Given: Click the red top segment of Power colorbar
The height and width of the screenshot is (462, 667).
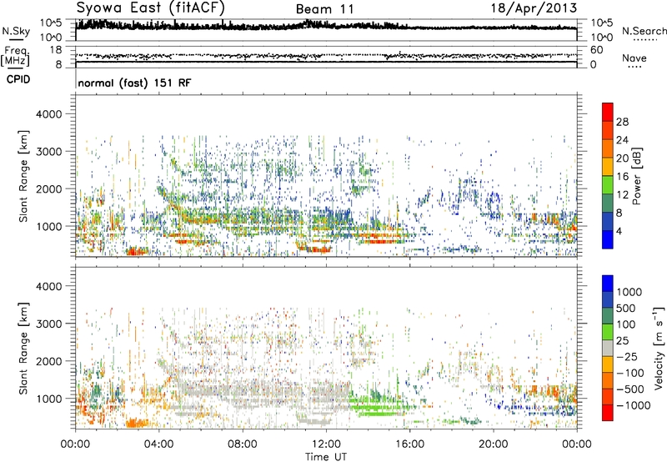Looking at the screenshot, I should 608,112.
